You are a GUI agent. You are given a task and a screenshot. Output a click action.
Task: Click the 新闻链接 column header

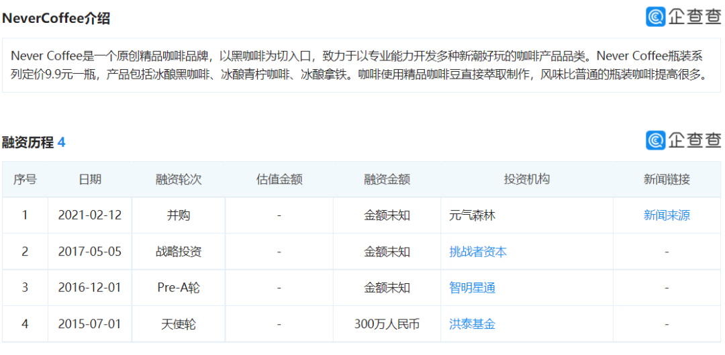tap(666, 179)
